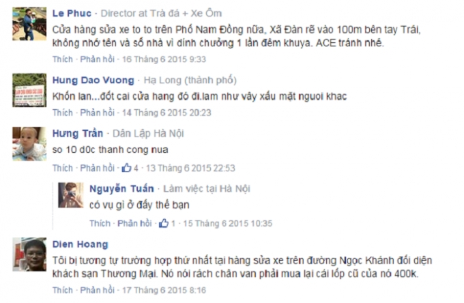Like Dien Hoang's comment with Thích
This screenshot has height=303, width=464.
click(x=63, y=290)
